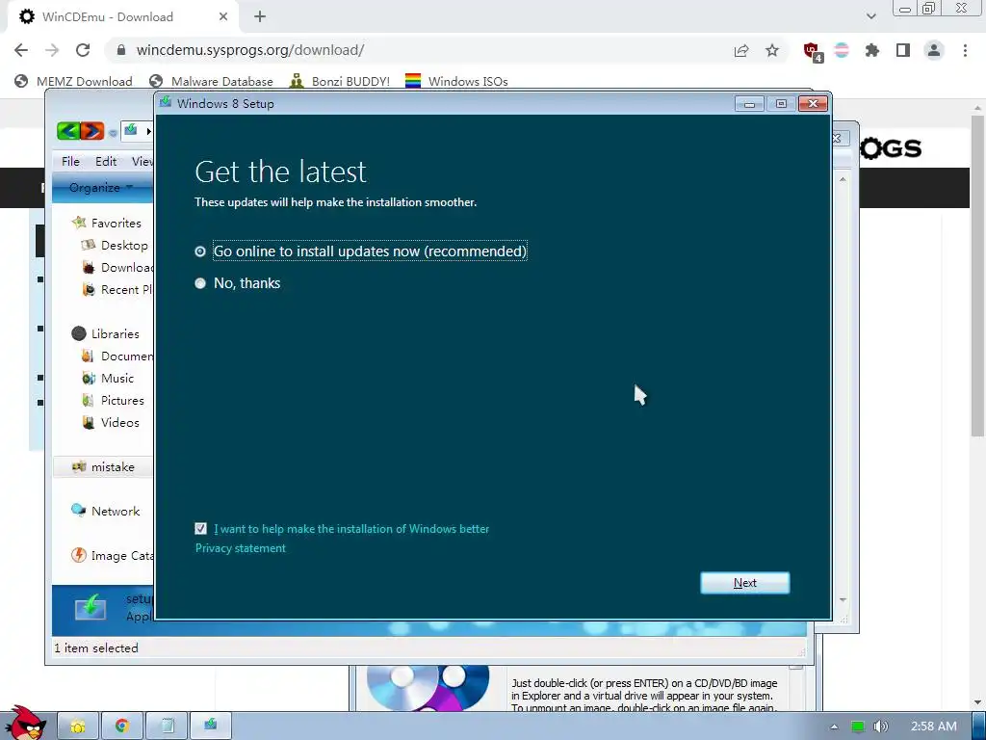Open the Windows ISOs bookmark
Viewport: 986px width, 740px height.
point(456,81)
